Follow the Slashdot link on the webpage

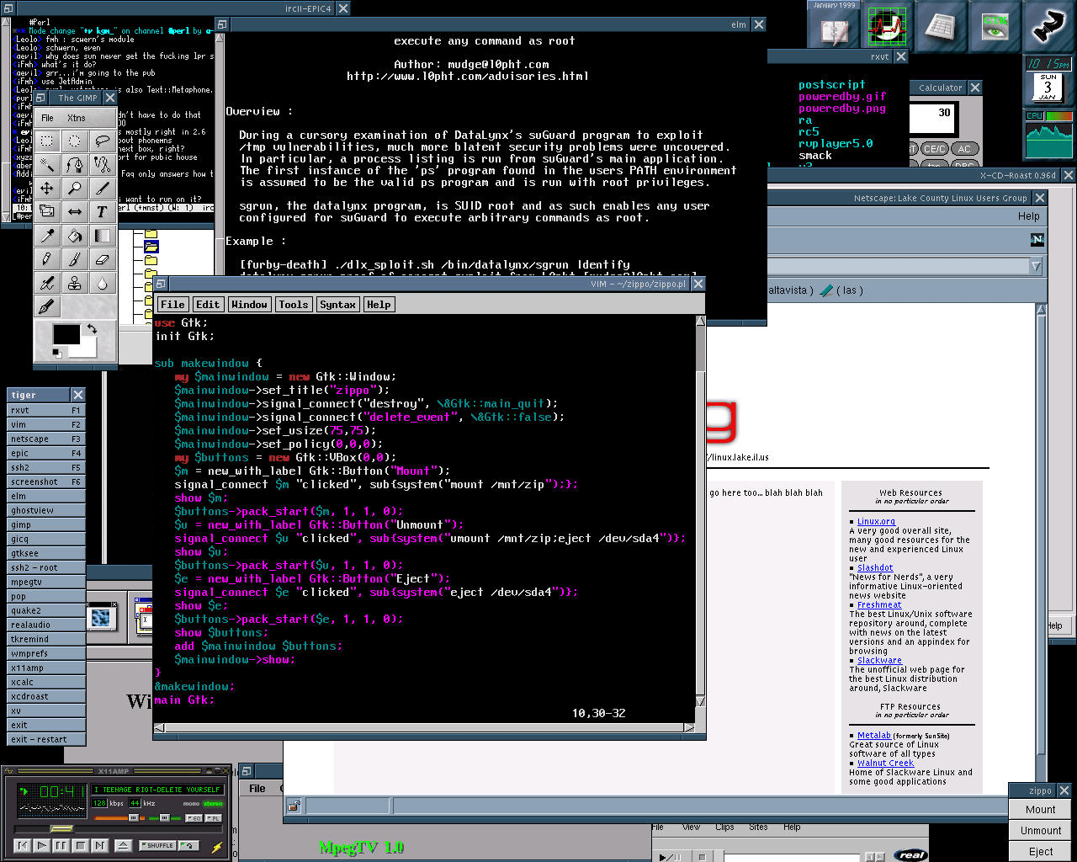(875, 568)
